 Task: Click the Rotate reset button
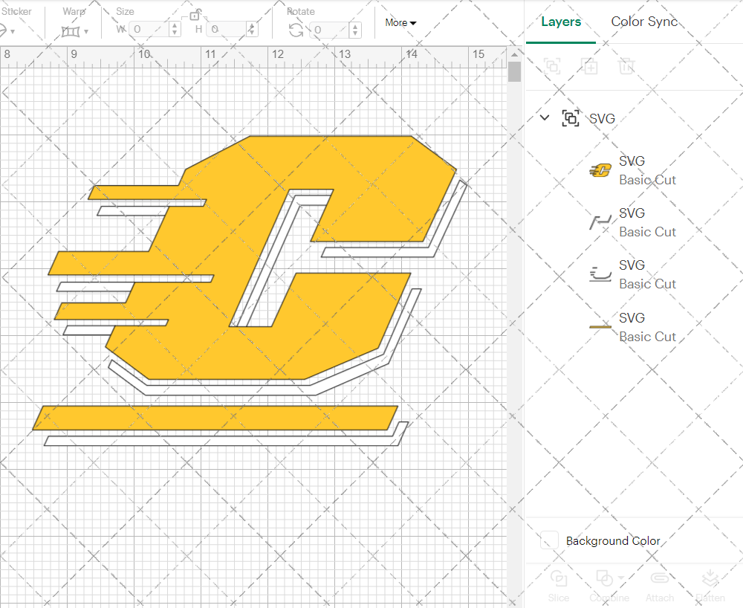tap(296, 30)
